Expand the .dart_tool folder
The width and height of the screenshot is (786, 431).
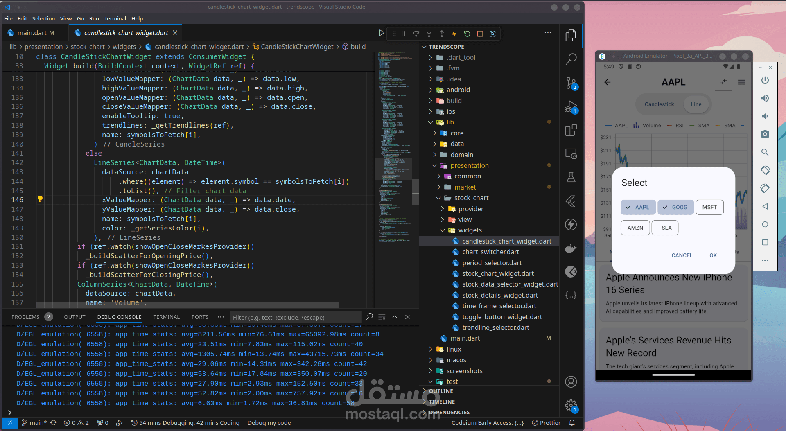(x=489, y=57)
